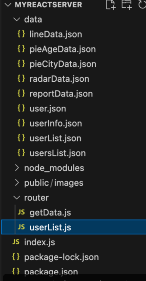Click the New File icon
146x281 pixels.
point(111,5)
